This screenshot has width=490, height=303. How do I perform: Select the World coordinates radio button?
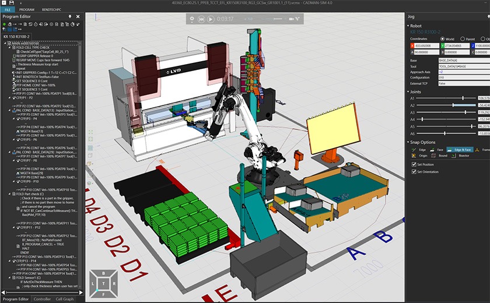[x=443, y=38]
